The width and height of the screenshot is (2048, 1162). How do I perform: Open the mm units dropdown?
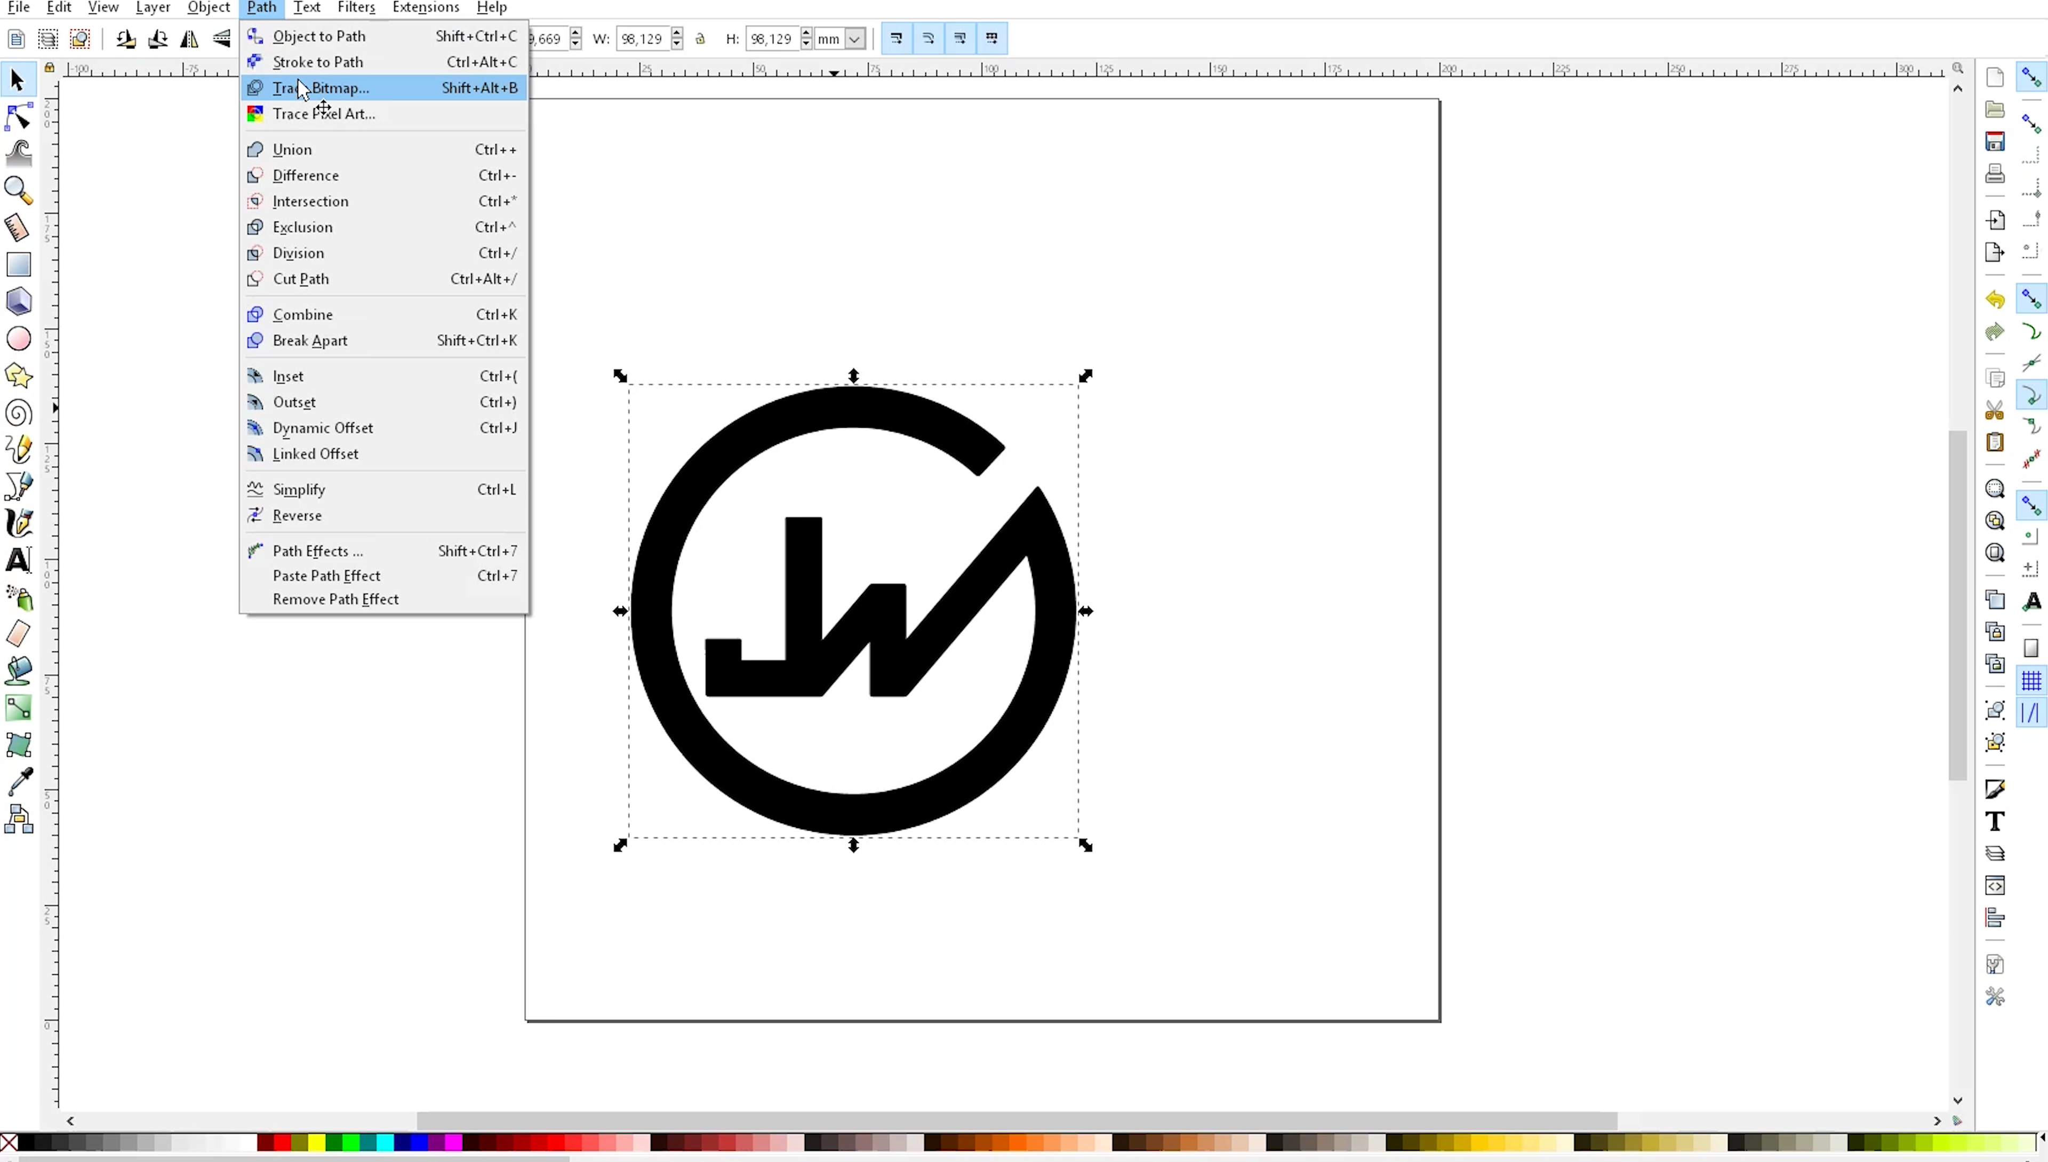coord(854,38)
